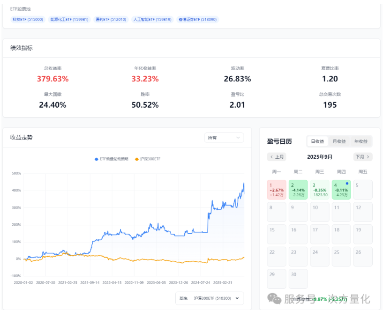Switch to the 月收益 tab
Screen dimensions: 383x310
pos(339,141)
